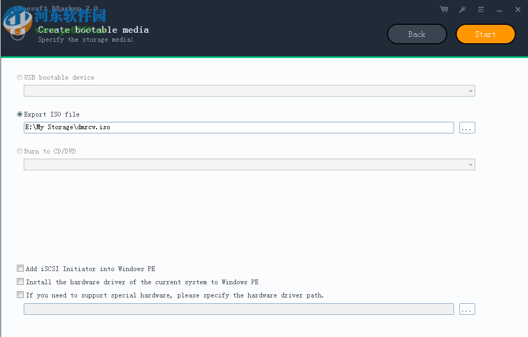Browse for ISO export location
Viewport: 528px width, 337px height.
[467, 128]
